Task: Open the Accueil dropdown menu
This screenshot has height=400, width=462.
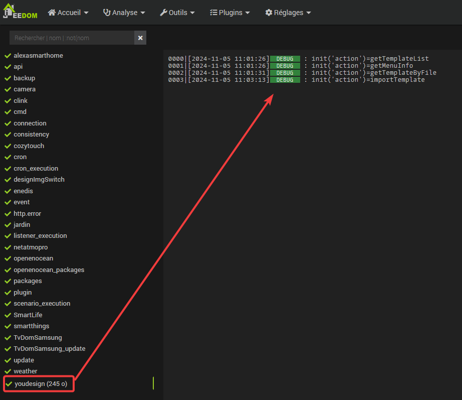Action: click(68, 13)
